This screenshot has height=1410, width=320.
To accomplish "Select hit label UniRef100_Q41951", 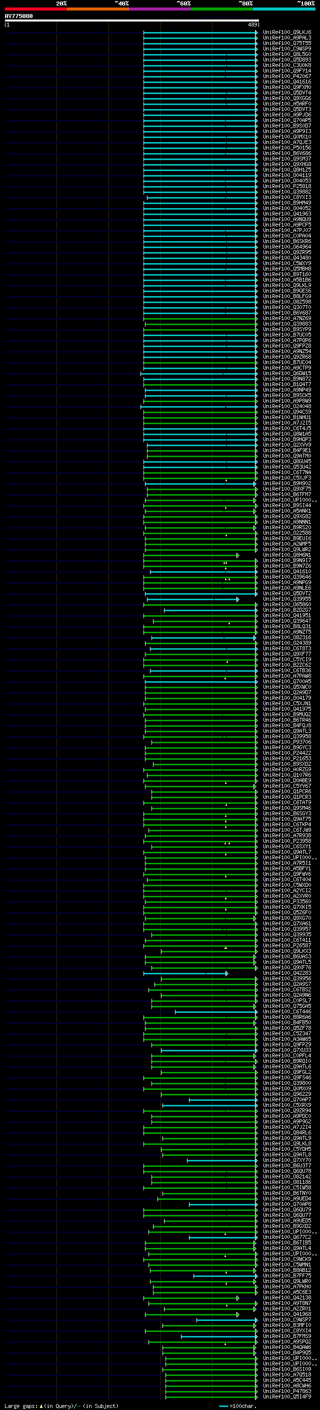I will click(x=286, y=615).
